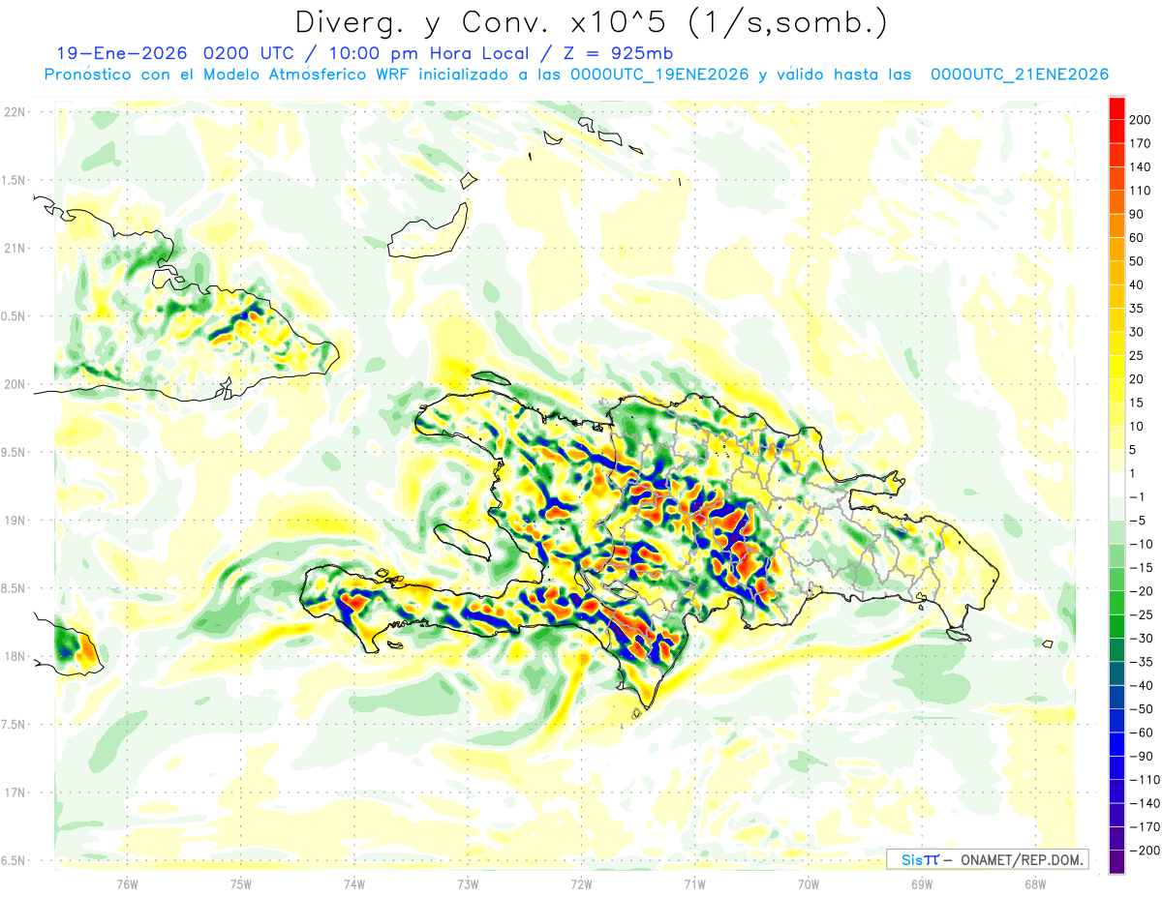Click the red swatch atop the color bar
Image resolution: width=1162 pixels, height=897 pixels.
(1116, 108)
